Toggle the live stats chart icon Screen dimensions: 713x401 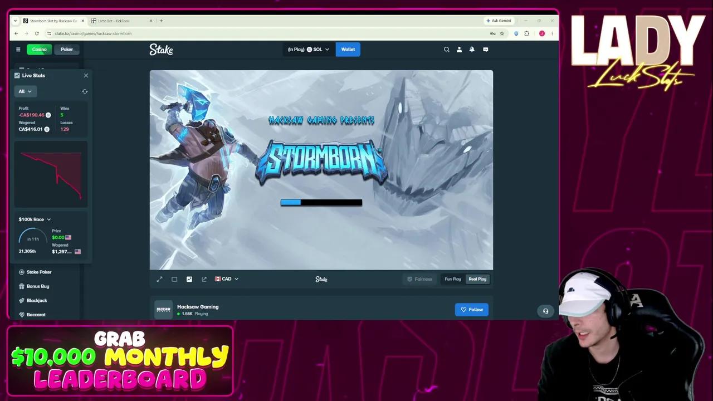[189, 279]
